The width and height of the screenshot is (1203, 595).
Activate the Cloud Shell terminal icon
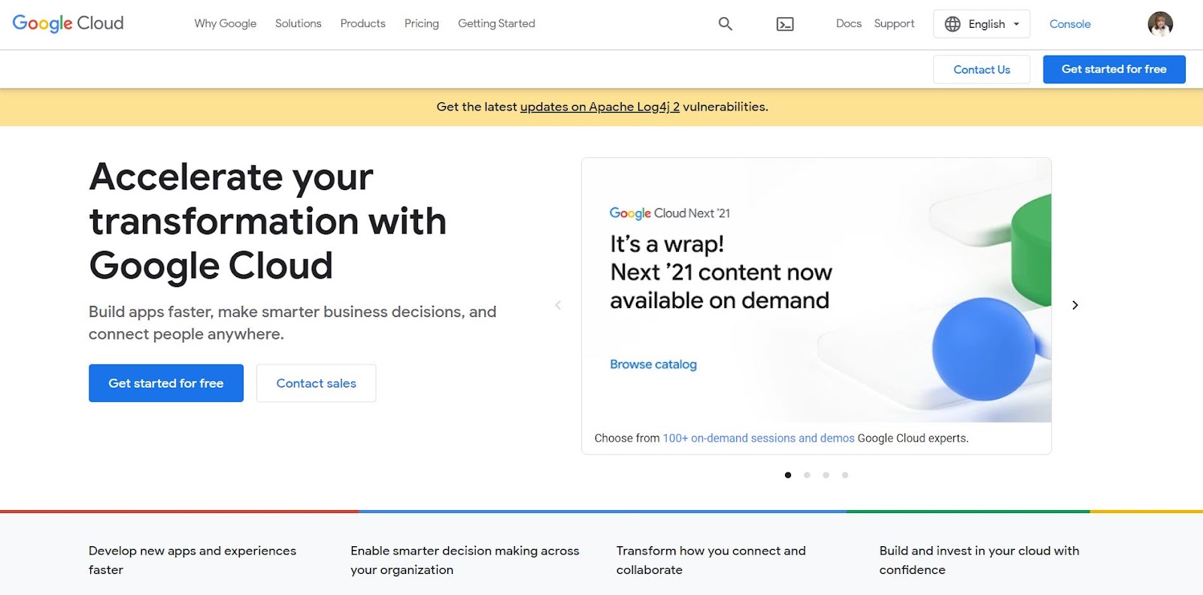(785, 24)
